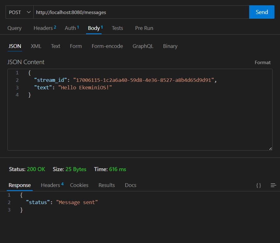Select the GraphQL body type
Screen dimensions: 280x243
(143, 46)
